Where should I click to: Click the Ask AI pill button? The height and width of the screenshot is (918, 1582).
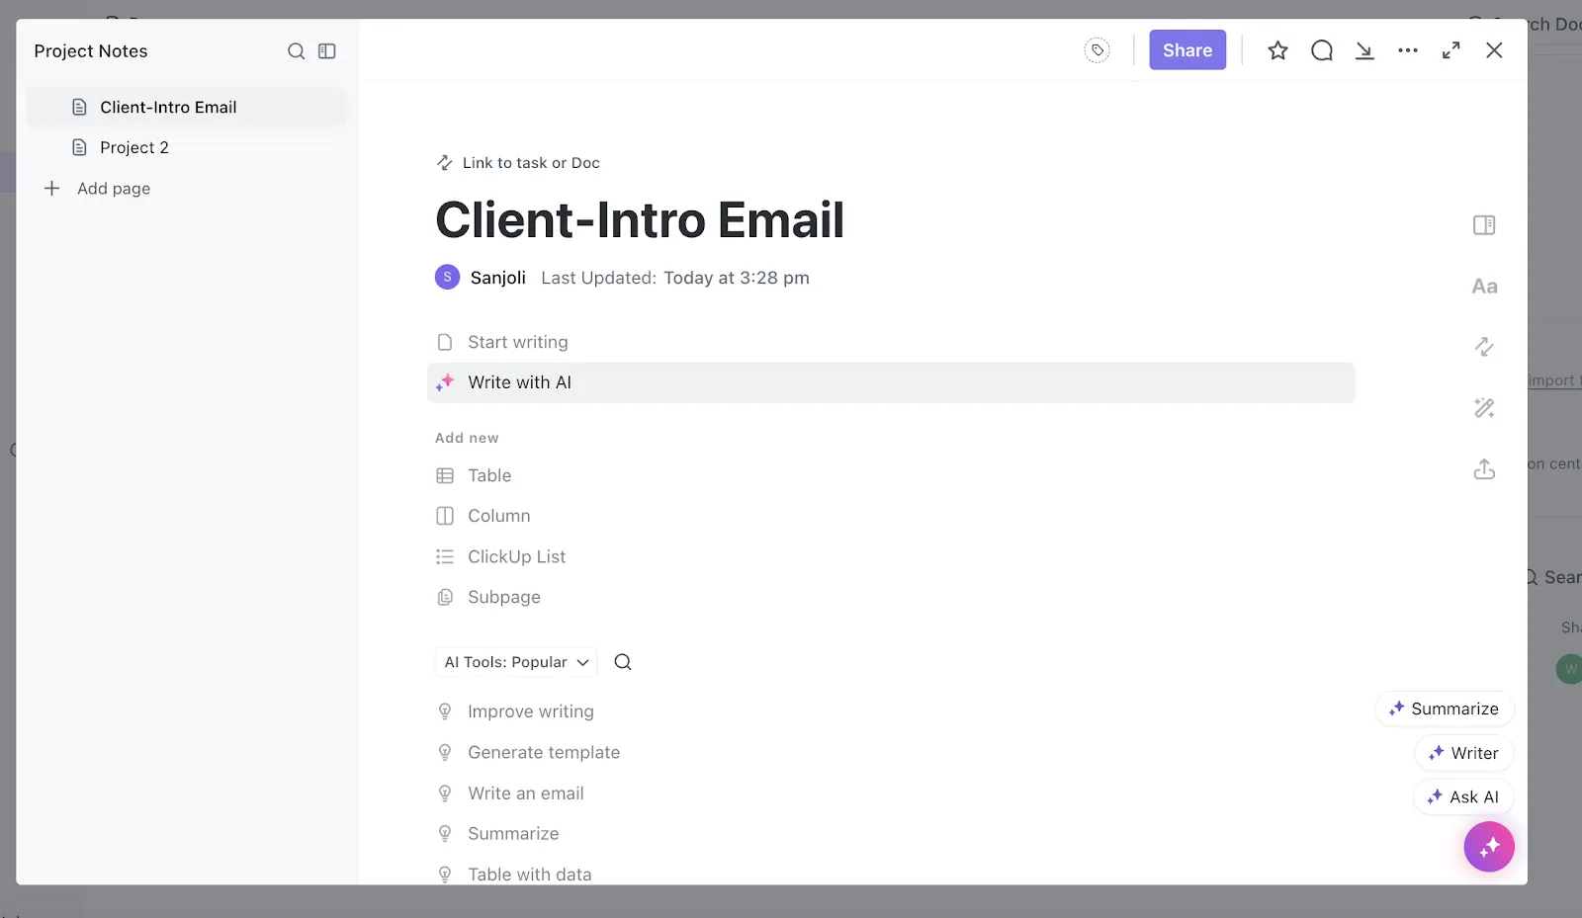point(1463,797)
